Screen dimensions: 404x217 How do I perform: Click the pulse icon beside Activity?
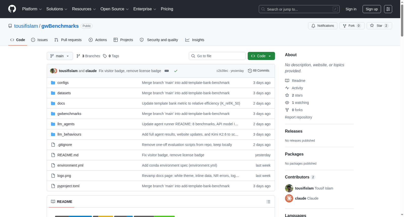coord(287,88)
